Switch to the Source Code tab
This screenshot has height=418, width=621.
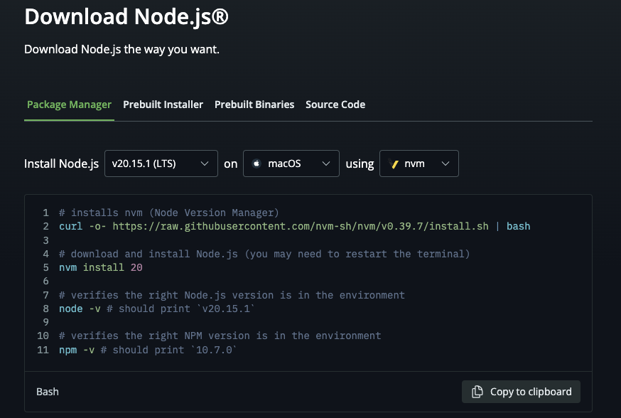tap(335, 104)
